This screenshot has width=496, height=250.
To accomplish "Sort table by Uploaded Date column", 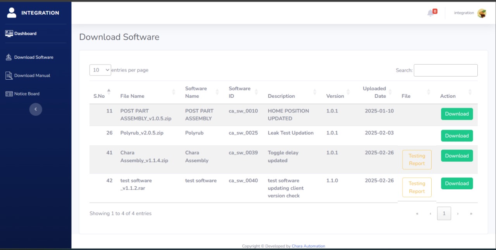I will pyautogui.click(x=374, y=92).
